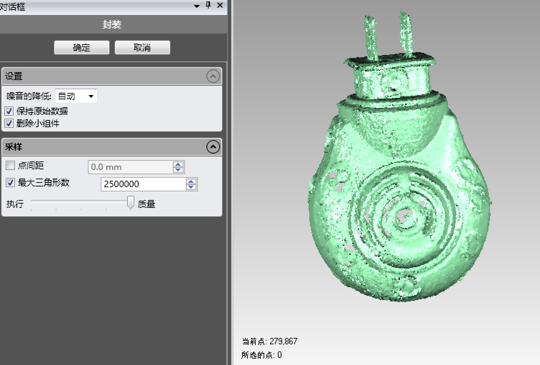Toggle the 保持原始数据 checkbox
This screenshot has height=365, width=540.
coord(9,111)
